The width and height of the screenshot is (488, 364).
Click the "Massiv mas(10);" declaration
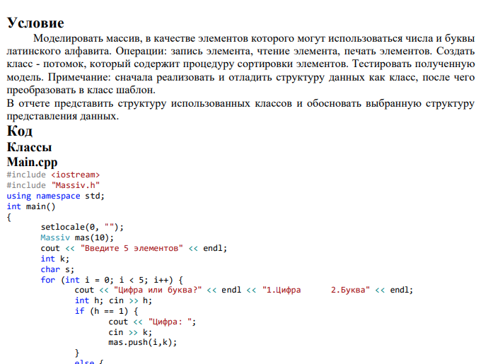[x=77, y=237]
